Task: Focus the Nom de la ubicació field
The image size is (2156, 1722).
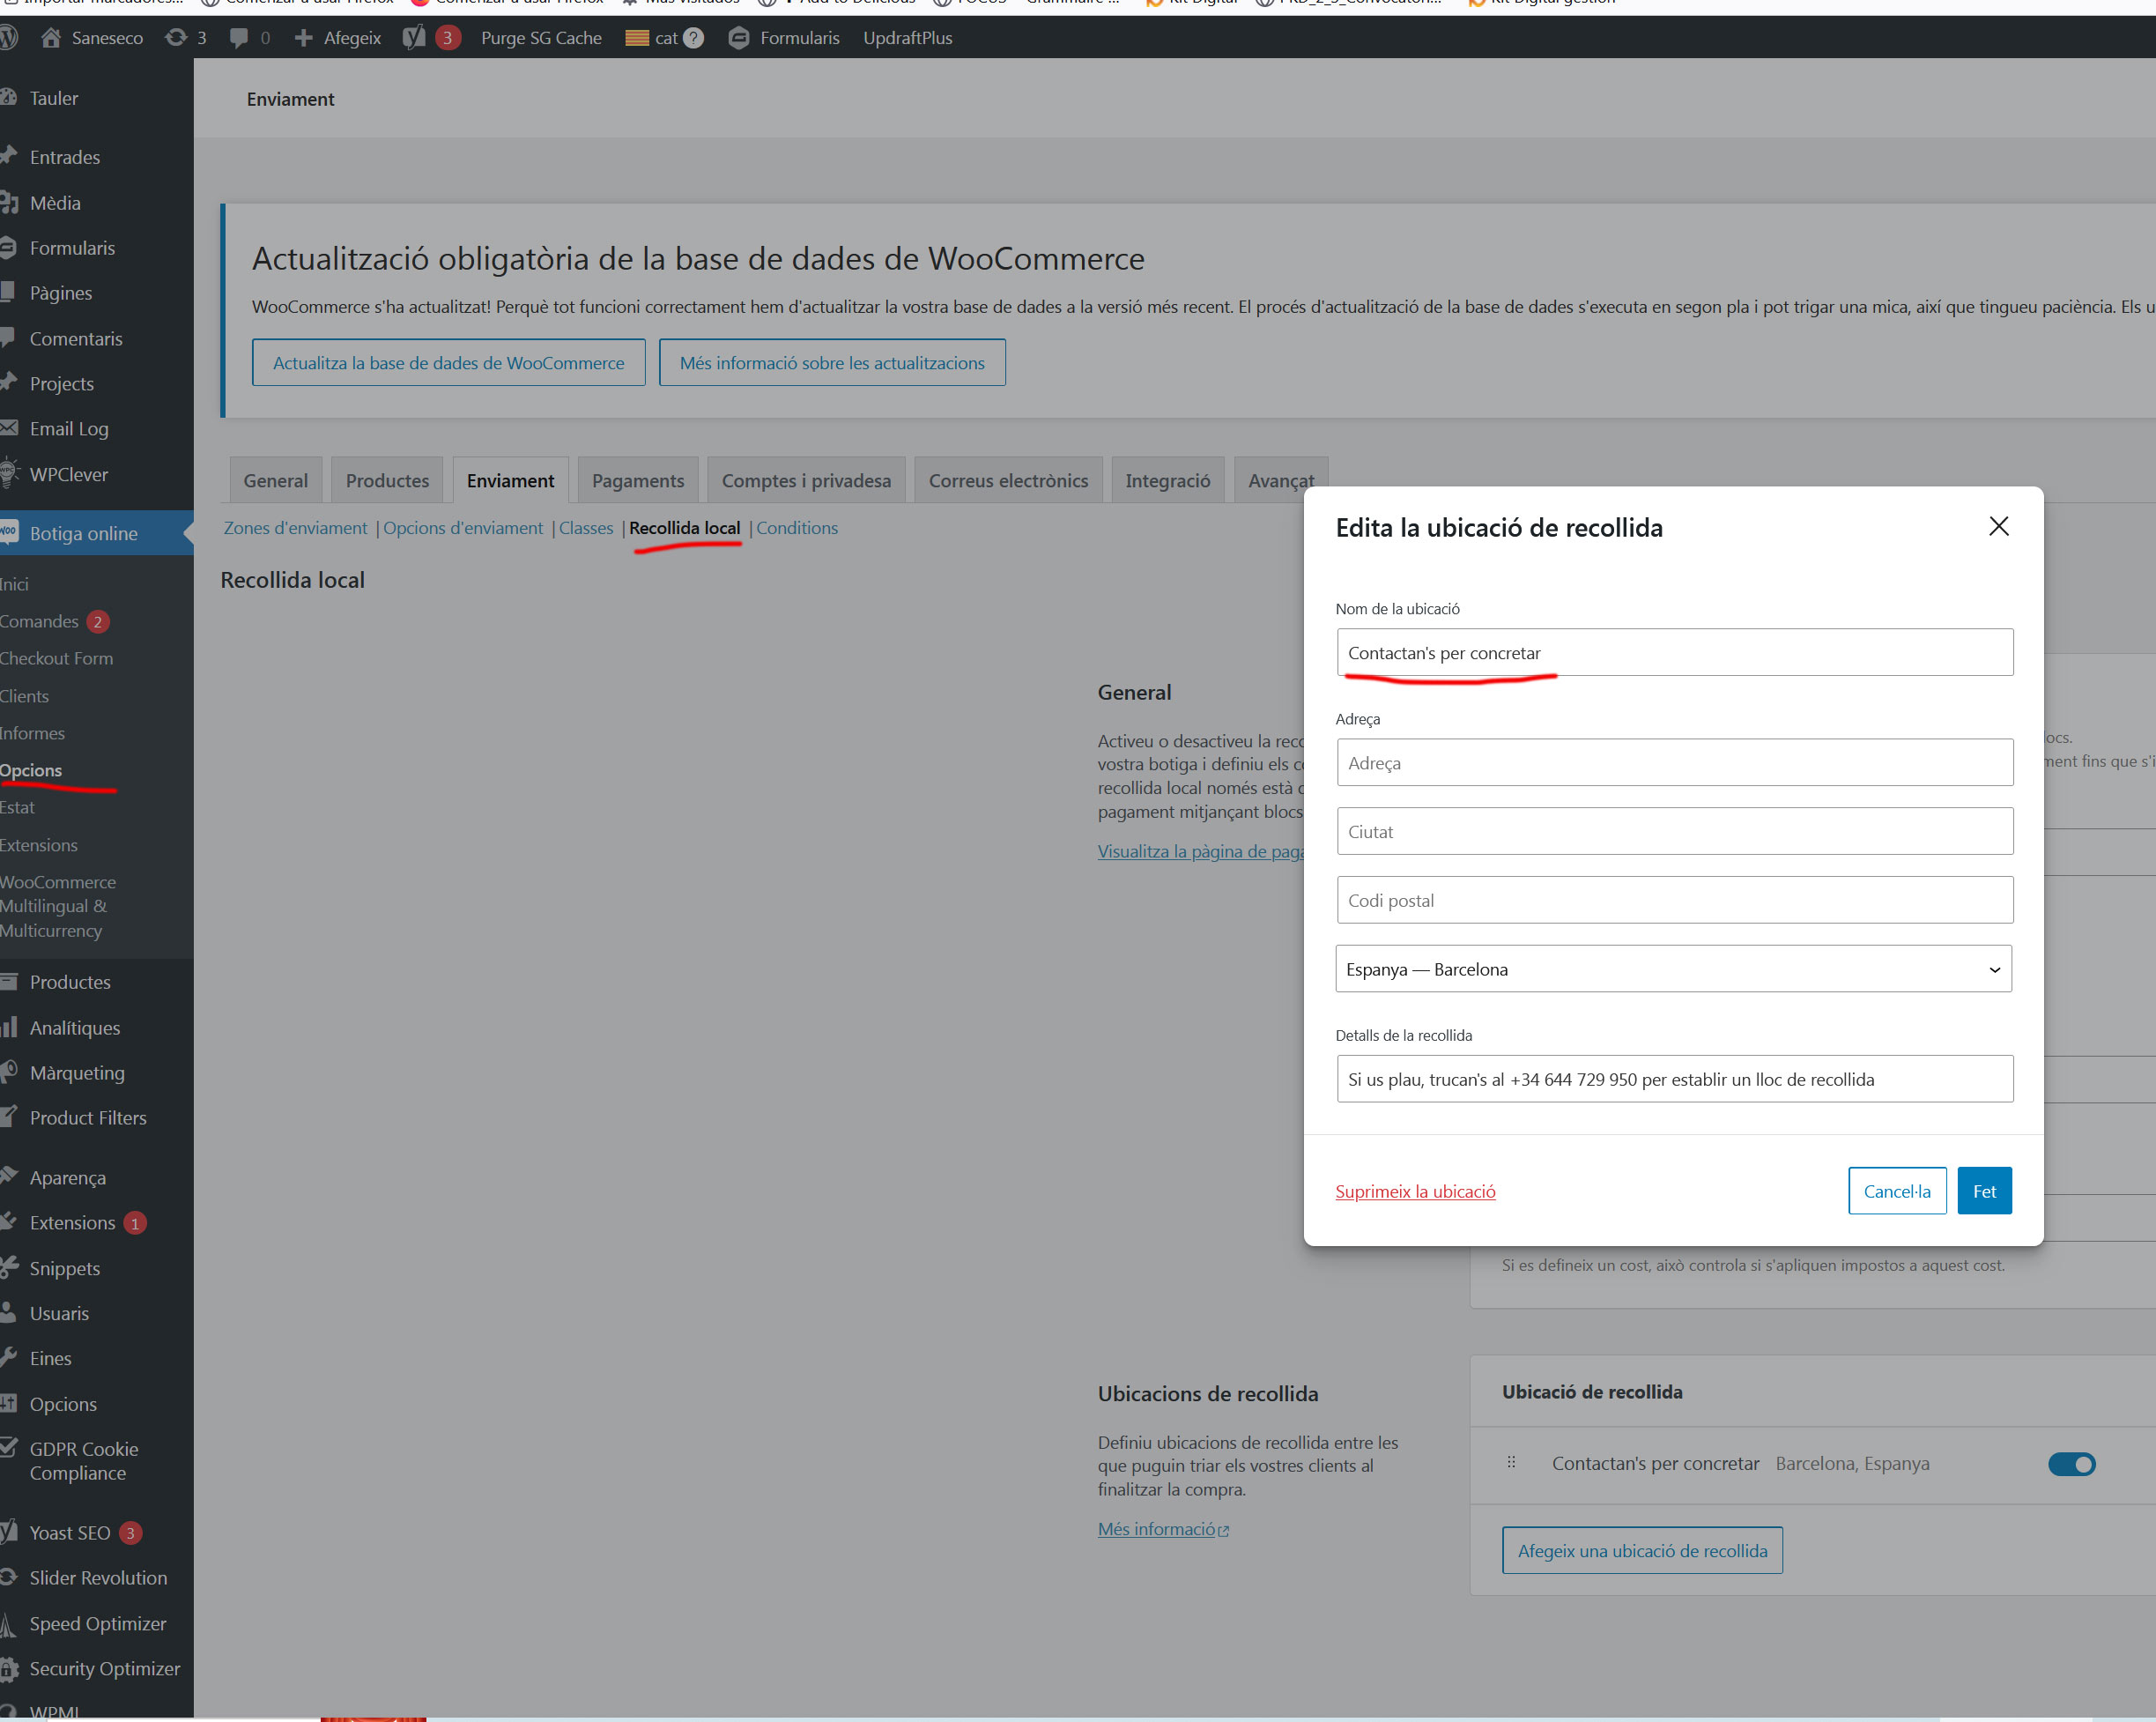Action: point(1675,653)
